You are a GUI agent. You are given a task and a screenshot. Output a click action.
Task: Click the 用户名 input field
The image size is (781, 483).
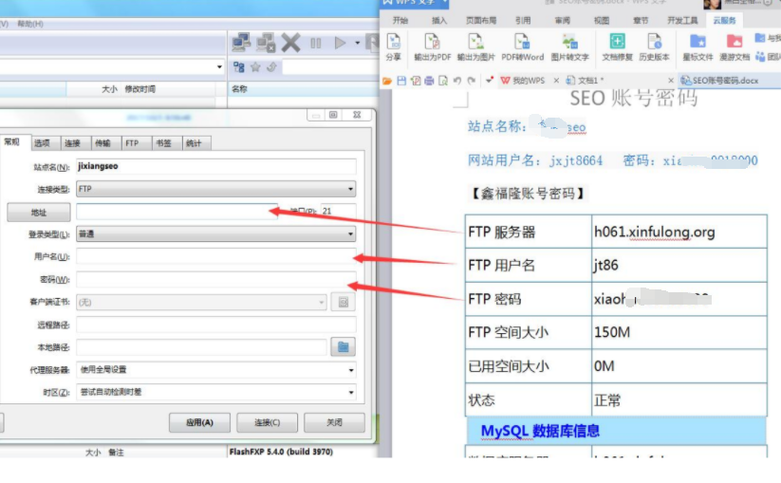pos(216,256)
